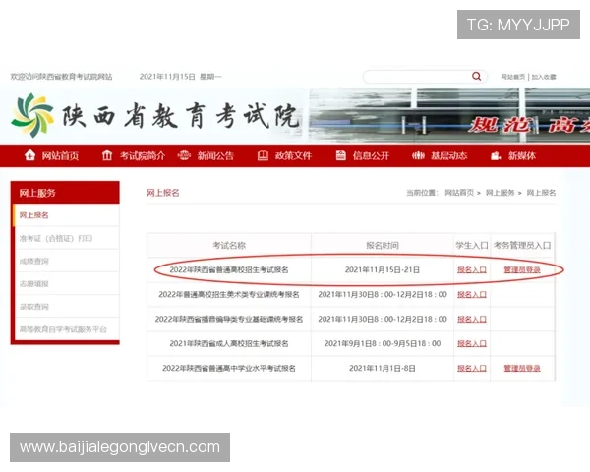
Task: Click breadcrumb link 网上服务
Action: [501, 193]
